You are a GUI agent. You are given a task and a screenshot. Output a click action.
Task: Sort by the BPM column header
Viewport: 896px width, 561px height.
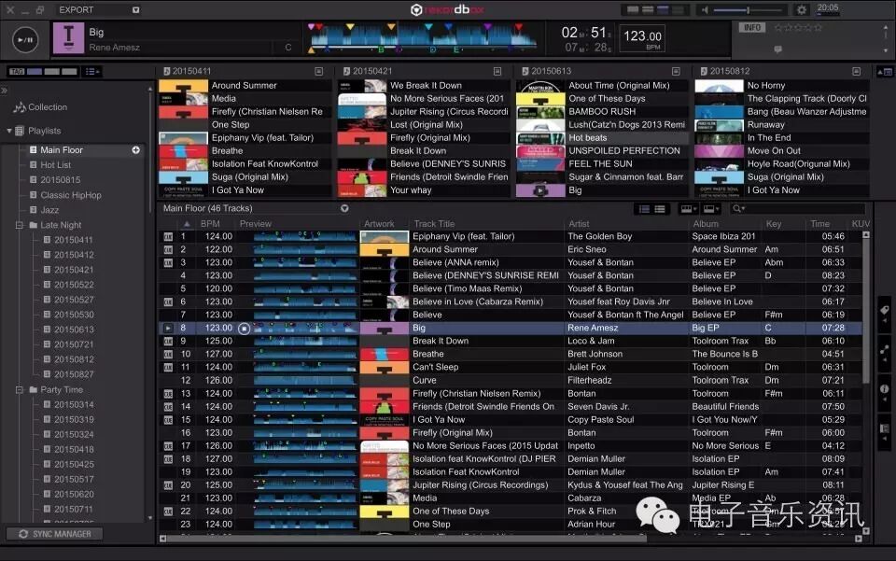click(210, 224)
